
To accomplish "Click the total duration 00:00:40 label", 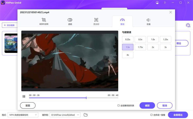I will (113, 95).
